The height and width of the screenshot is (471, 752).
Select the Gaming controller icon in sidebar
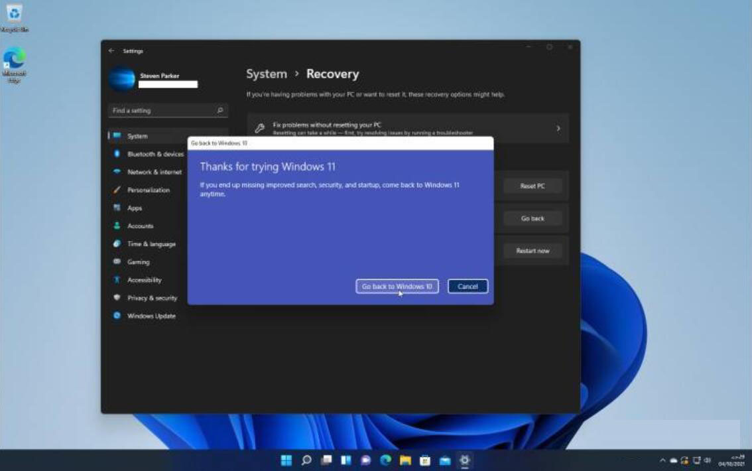pos(117,261)
